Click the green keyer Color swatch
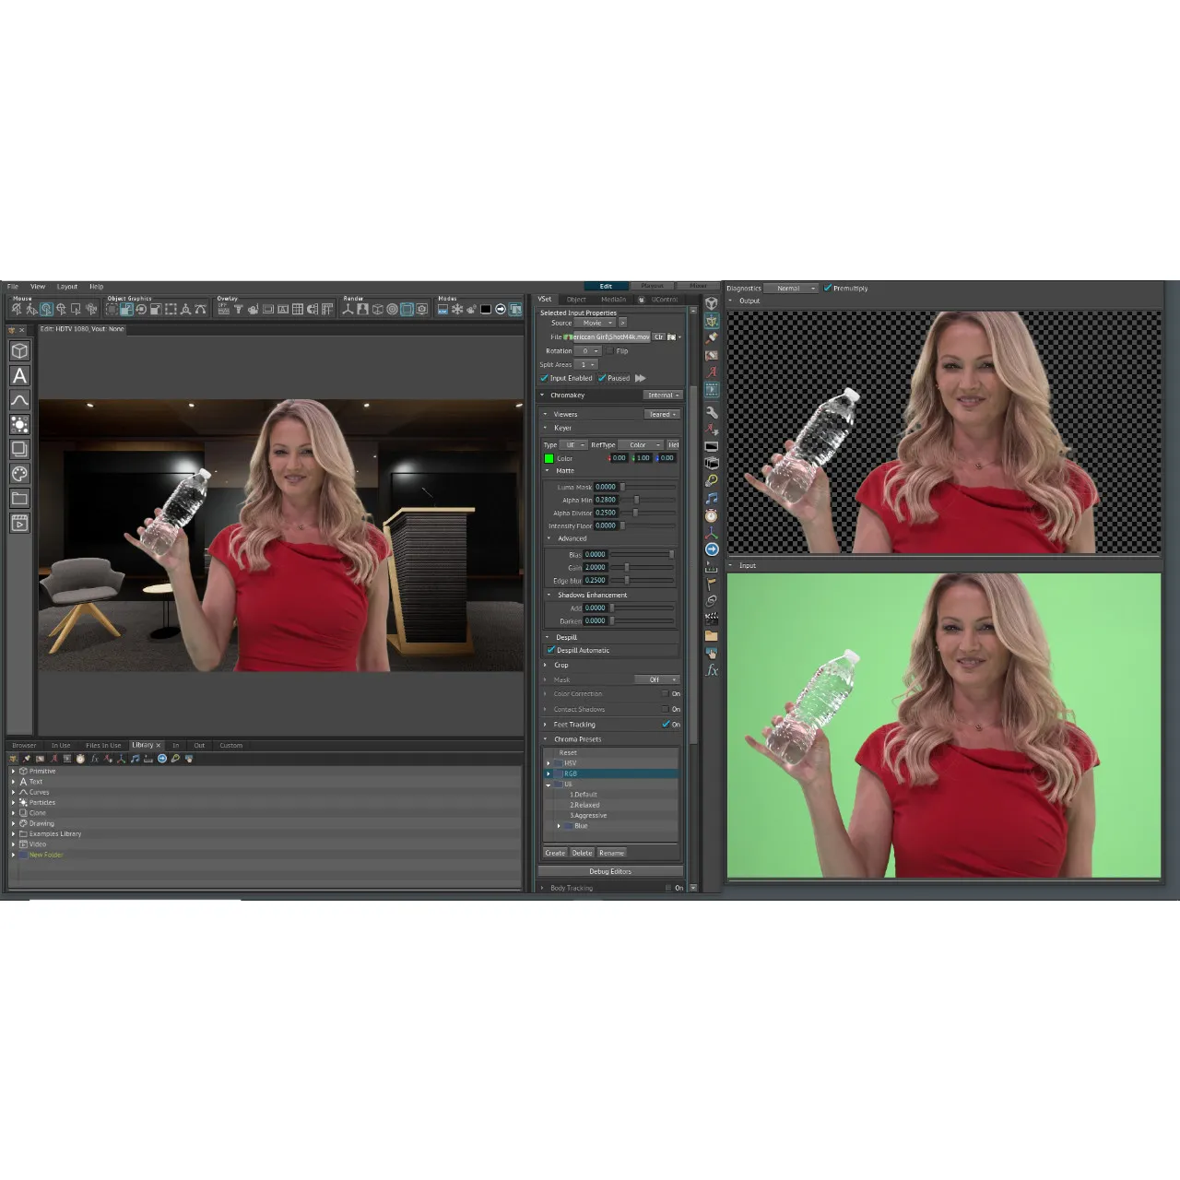Viewport: 1180px width, 1180px height. pyautogui.click(x=549, y=458)
